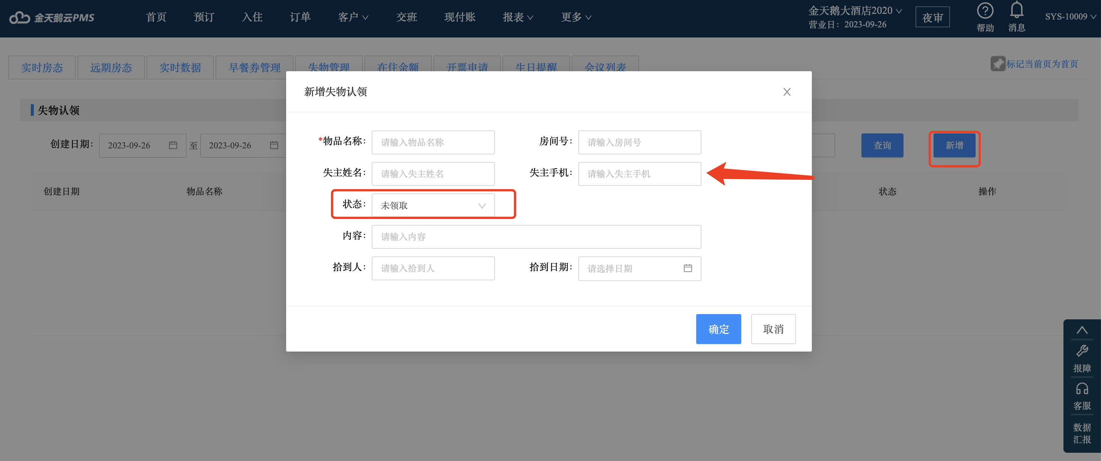Click the 夜审 button
This screenshot has width=1101, height=461.
tap(932, 18)
